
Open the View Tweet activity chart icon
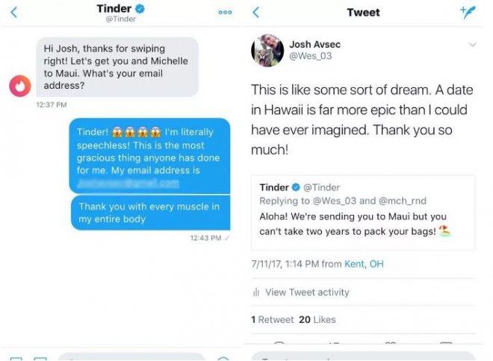[256, 292]
